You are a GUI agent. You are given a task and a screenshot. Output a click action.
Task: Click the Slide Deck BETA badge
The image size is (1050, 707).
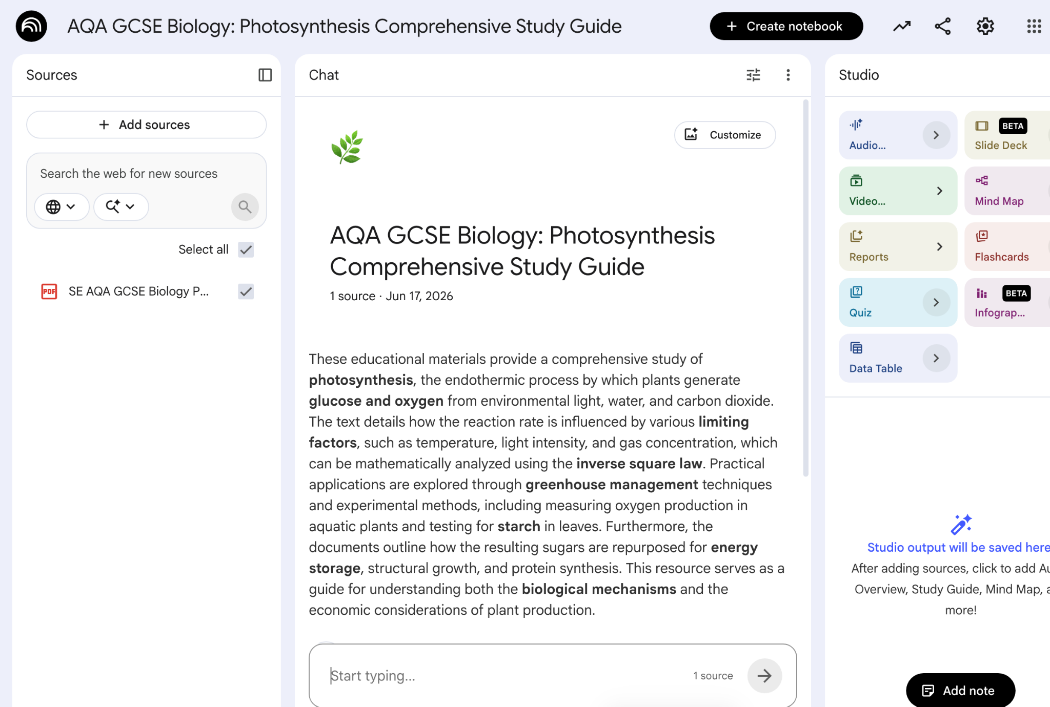[1013, 126]
